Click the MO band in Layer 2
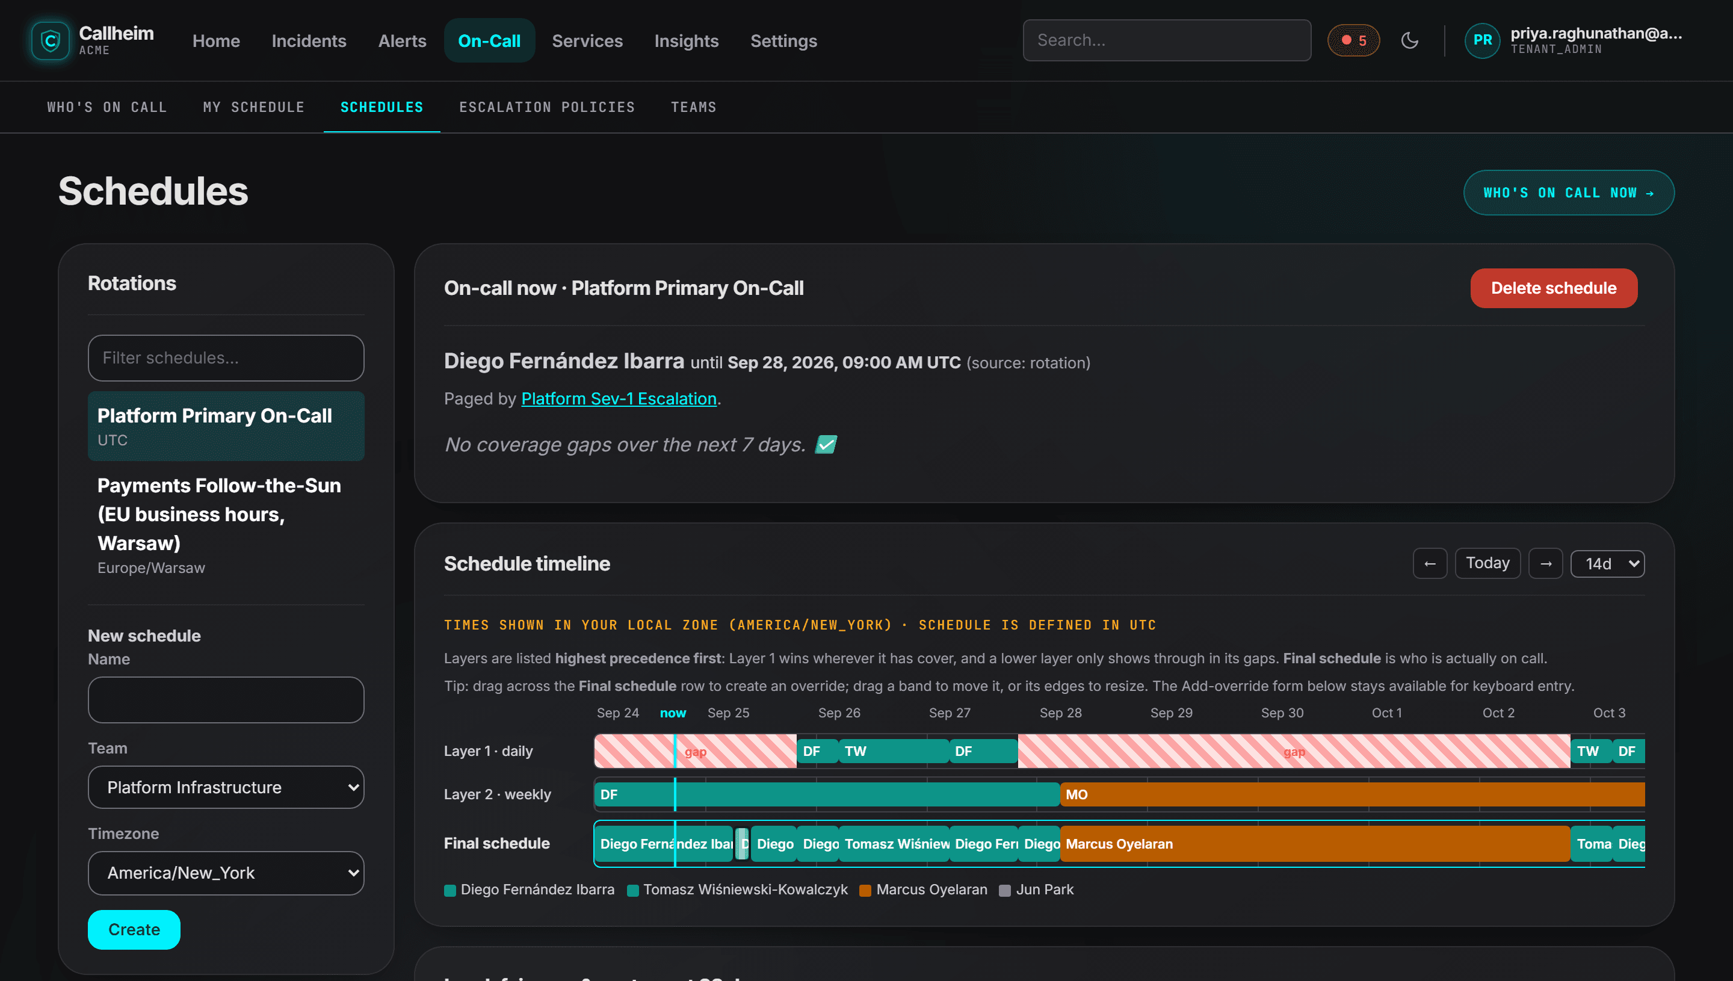The image size is (1733, 981). tap(1351, 794)
